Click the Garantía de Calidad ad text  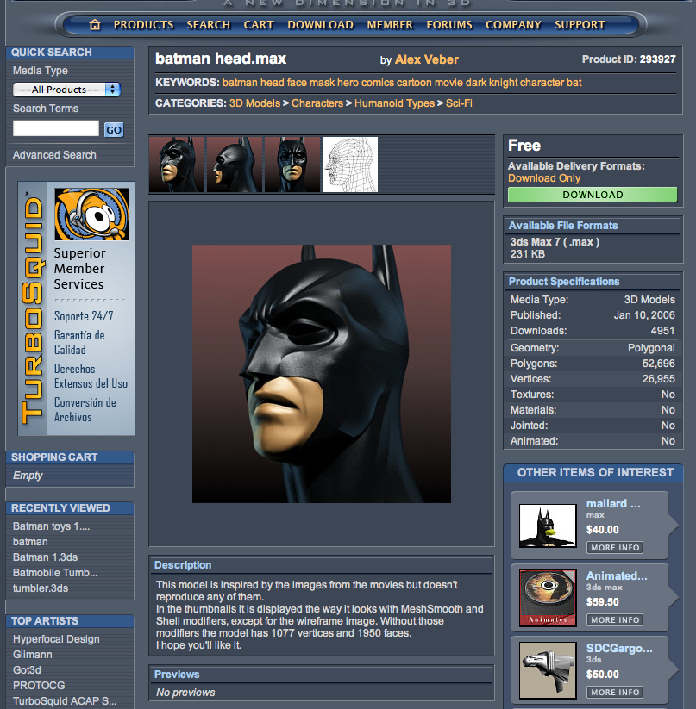click(79, 342)
